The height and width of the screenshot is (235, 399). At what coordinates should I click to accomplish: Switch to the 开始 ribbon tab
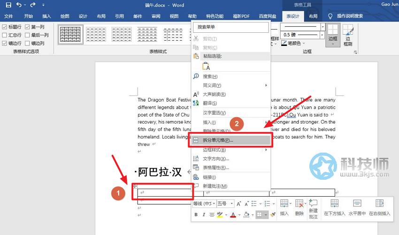click(x=28, y=16)
